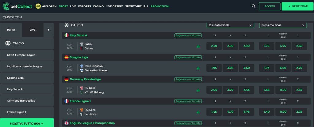Select France Ligue 1 in sidebar

(27, 112)
